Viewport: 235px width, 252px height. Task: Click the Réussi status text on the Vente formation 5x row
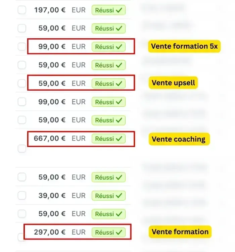tap(104, 47)
